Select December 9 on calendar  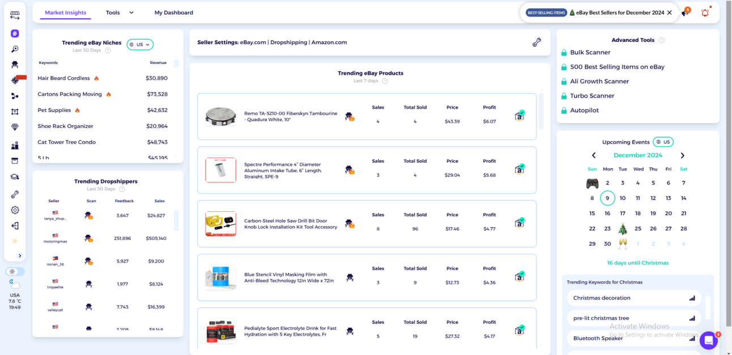607,198
